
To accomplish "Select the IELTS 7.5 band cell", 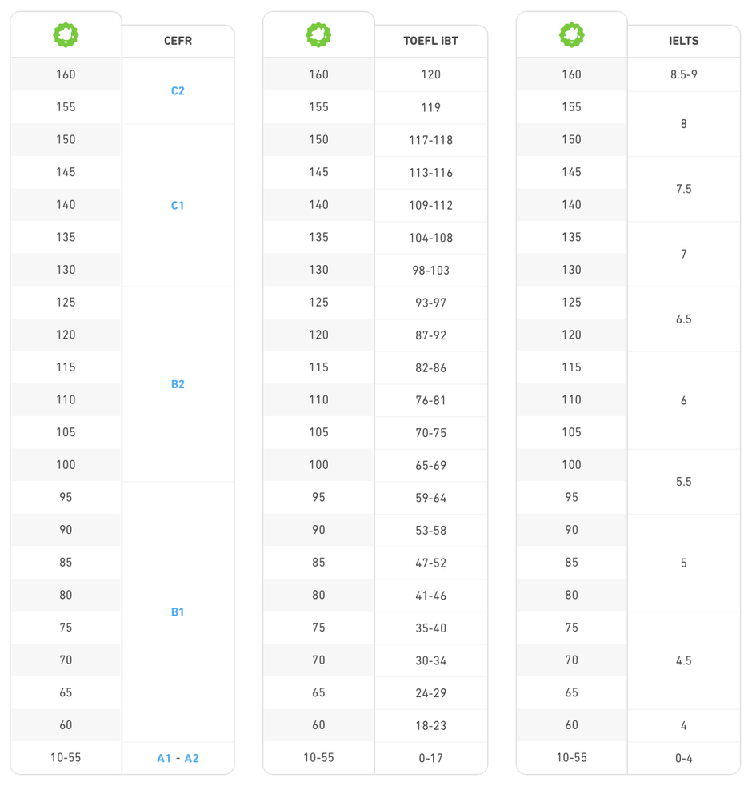I will [683, 189].
